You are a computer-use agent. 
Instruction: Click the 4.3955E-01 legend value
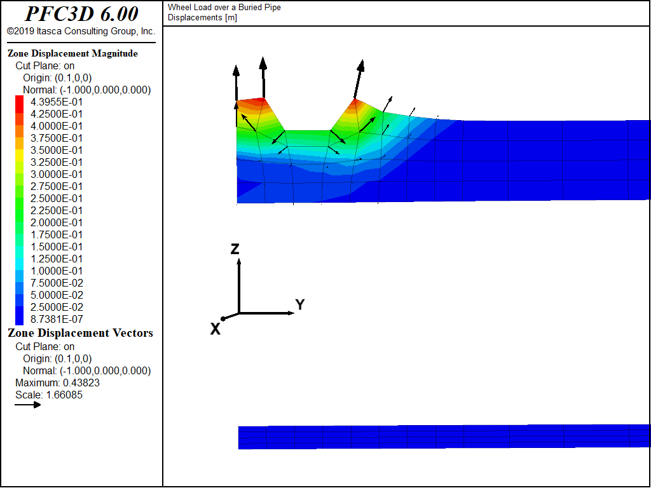pos(57,102)
